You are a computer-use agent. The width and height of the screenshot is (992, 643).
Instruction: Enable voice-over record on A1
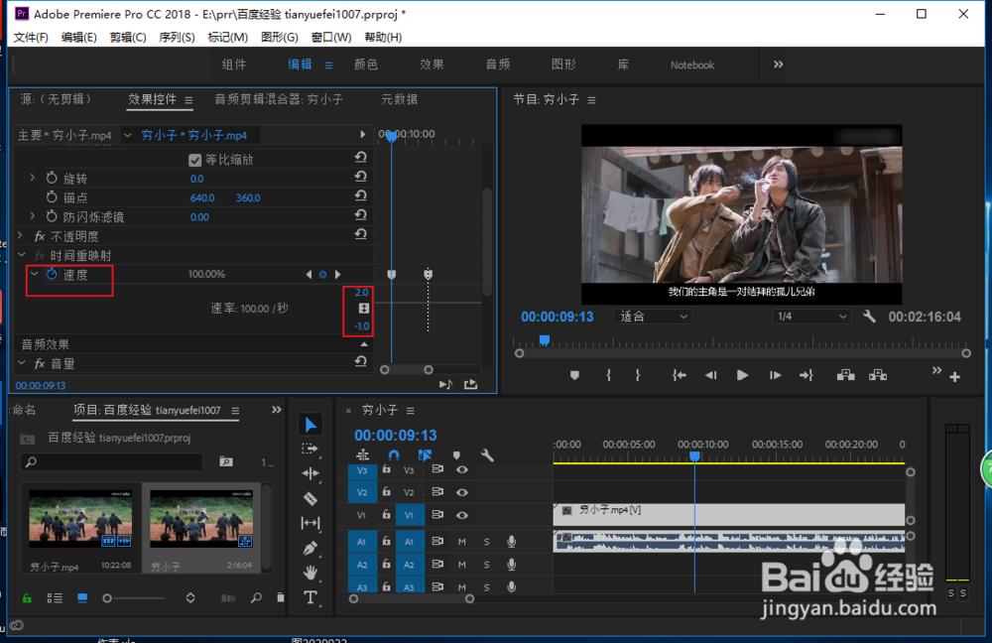511,541
